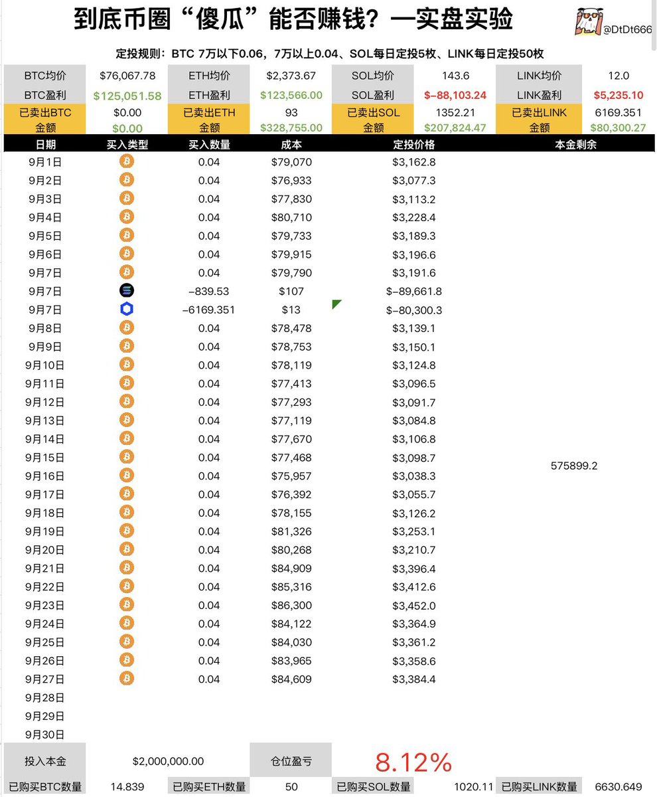Select the $2,000,000.00 invested principal cell
The height and width of the screenshot is (797, 657).
(168, 761)
